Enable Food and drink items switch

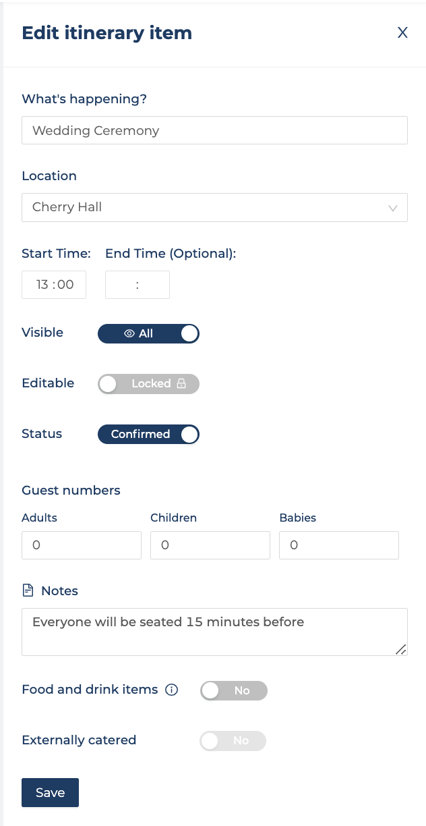tap(234, 690)
